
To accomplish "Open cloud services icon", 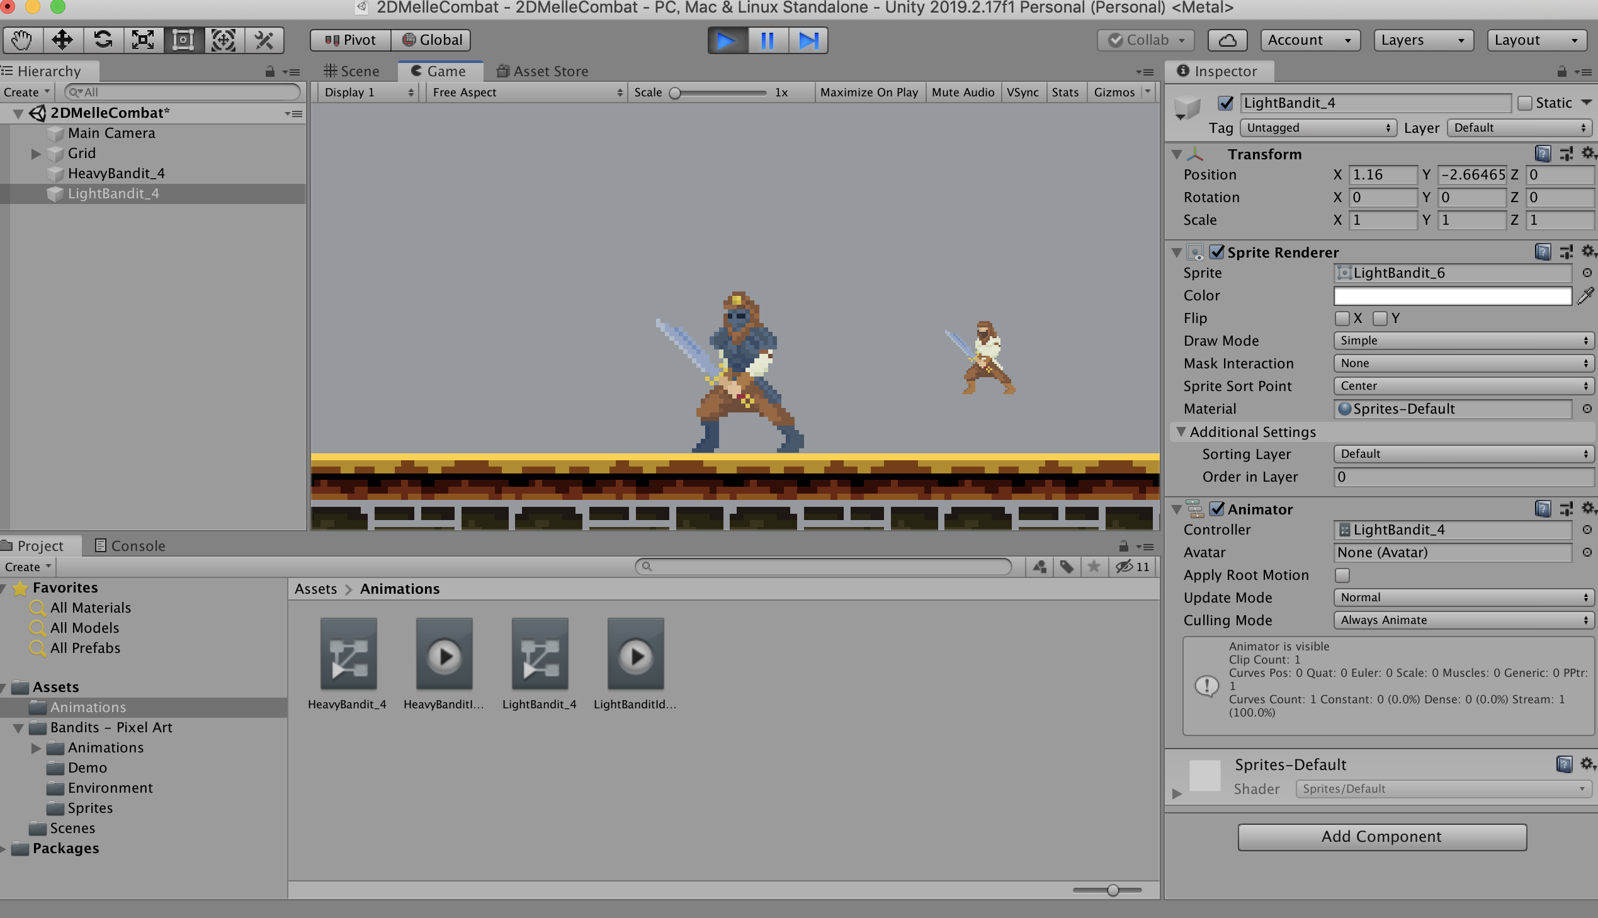I will (x=1227, y=40).
